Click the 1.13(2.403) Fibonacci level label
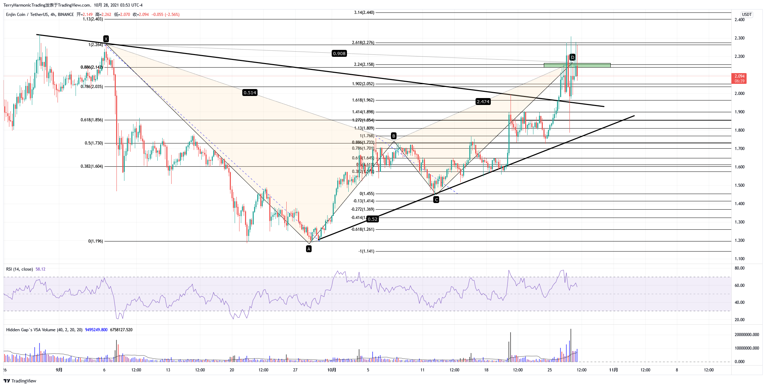766x387 pixels. tap(93, 19)
